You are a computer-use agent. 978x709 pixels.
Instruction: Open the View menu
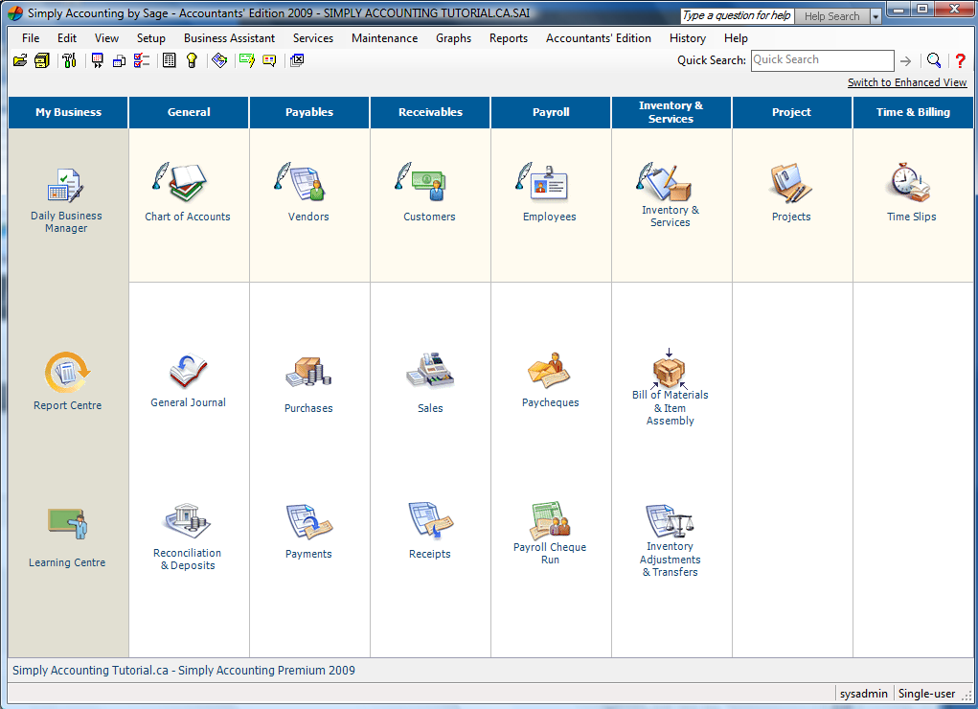click(x=106, y=38)
